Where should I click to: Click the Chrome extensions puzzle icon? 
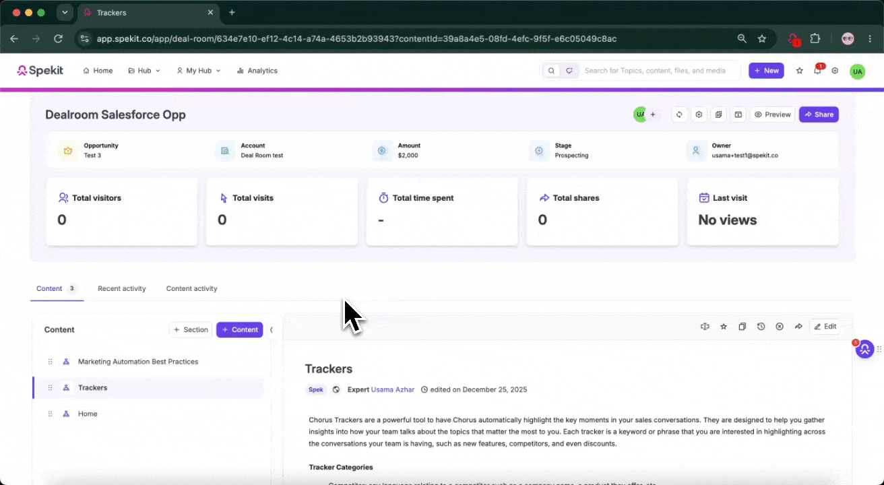click(815, 39)
